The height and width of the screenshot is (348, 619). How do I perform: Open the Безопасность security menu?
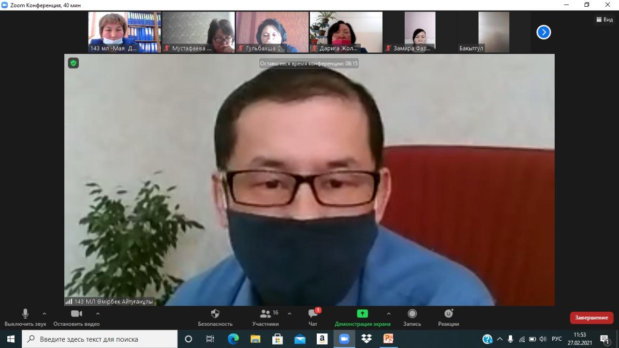click(x=215, y=317)
